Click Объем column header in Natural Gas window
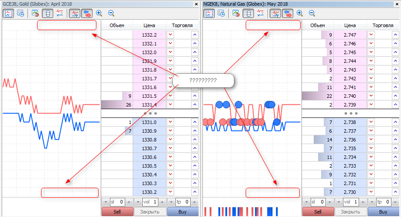Screen dimensions: 401x217 (318, 25)
